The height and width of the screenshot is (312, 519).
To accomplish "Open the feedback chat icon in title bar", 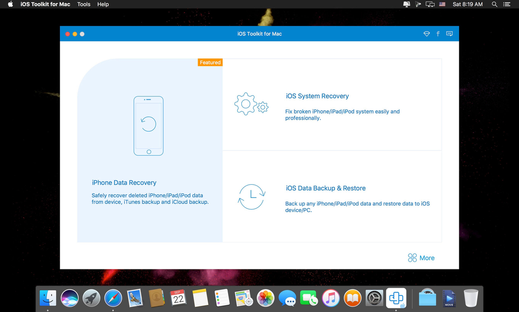I will click(449, 34).
